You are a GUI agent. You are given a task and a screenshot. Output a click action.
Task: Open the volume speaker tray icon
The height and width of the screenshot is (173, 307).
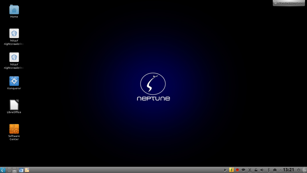point(262,170)
